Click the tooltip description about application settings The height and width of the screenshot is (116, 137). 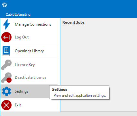tap(80, 95)
